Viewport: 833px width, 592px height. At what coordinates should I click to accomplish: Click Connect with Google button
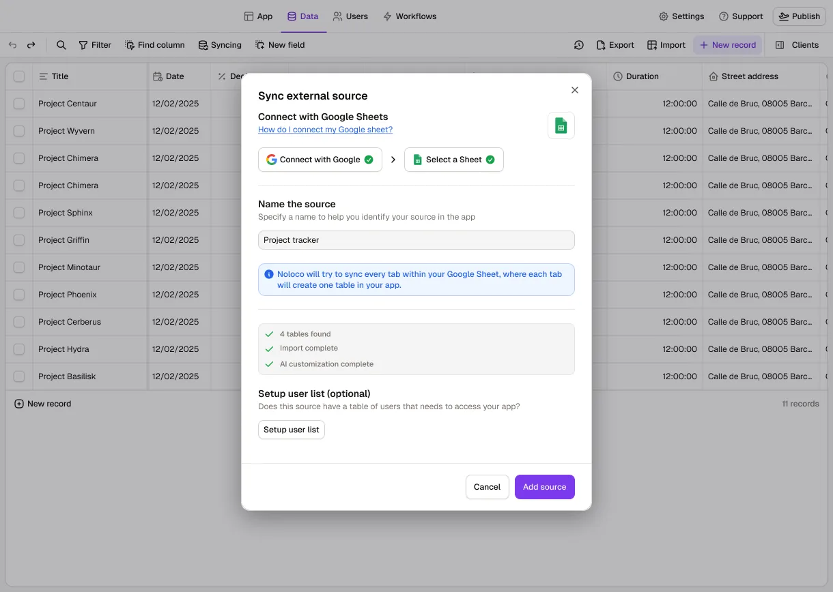pyautogui.click(x=320, y=160)
